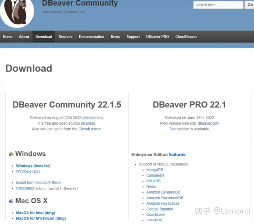This screenshot has height=224, width=254.
Task: Click the Windows platform icon
Action: [11, 154]
